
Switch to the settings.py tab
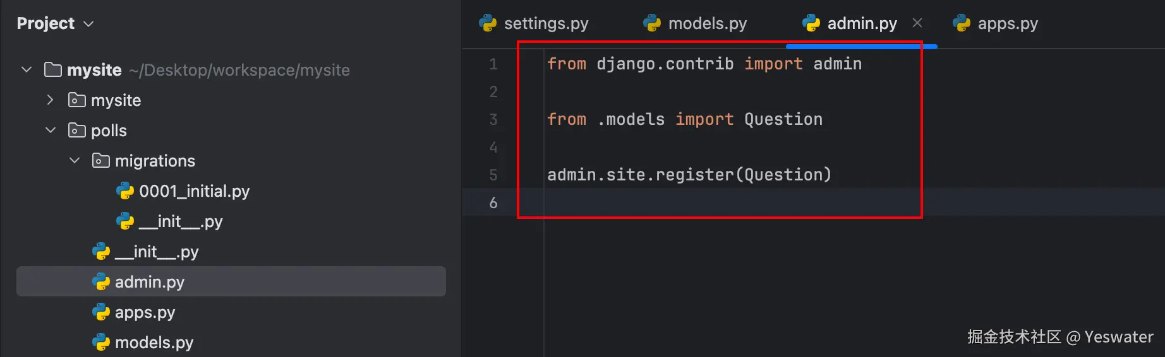(x=546, y=23)
